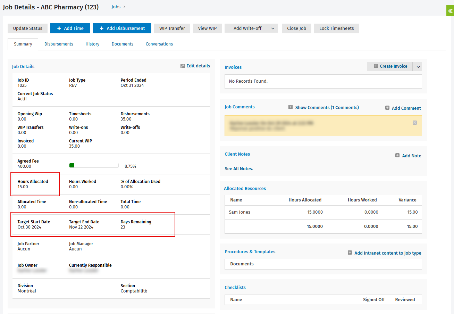The width and height of the screenshot is (454, 314).
Task: Click the Target End Date value Nov 22 2024
Action: pyautogui.click(x=81, y=227)
